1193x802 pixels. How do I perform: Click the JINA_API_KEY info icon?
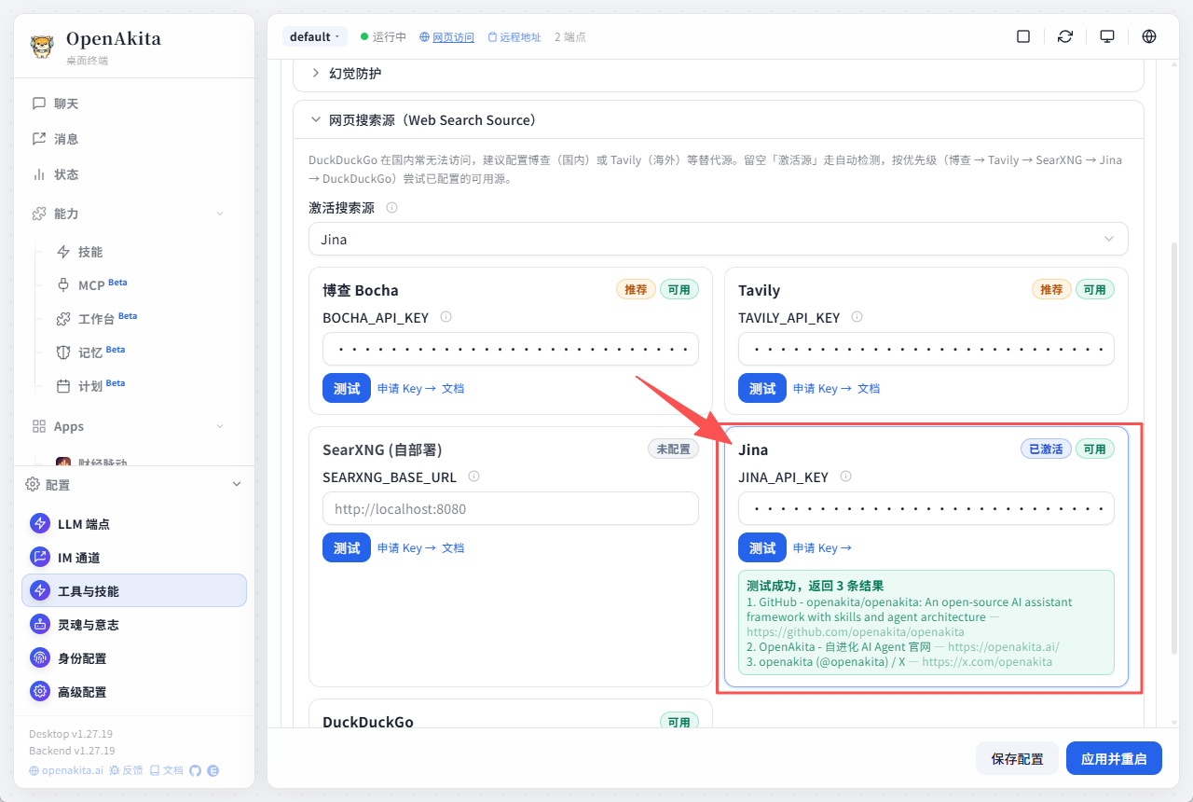pyautogui.click(x=845, y=477)
